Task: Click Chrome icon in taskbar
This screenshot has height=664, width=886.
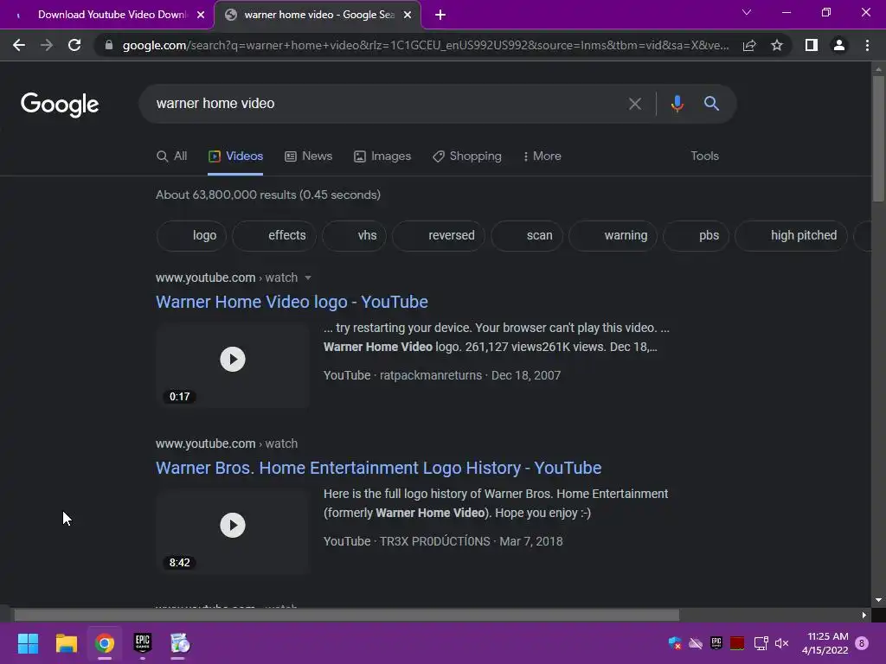Action: click(x=105, y=643)
